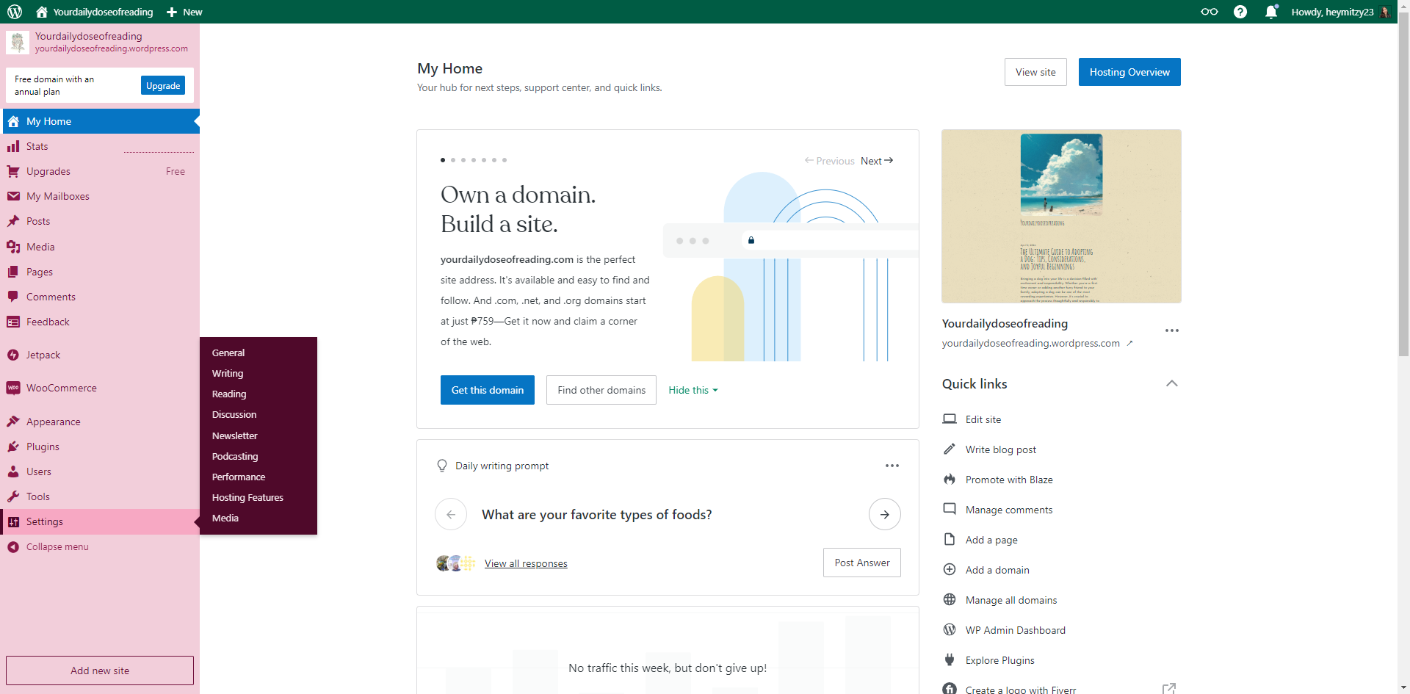This screenshot has height=694, width=1410.
Task: Click the Settings sliders icon in sidebar
Action: click(x=13, y=521)
